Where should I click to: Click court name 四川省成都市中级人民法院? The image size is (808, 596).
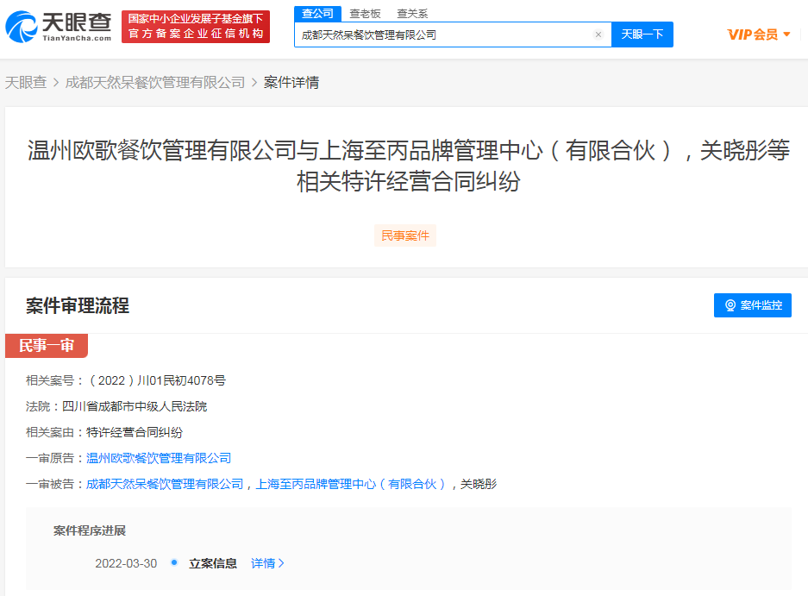[135, 406]
